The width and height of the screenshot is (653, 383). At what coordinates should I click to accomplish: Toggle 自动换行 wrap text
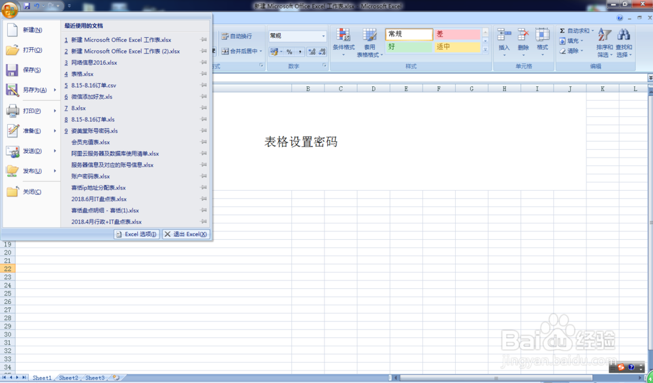236,36
